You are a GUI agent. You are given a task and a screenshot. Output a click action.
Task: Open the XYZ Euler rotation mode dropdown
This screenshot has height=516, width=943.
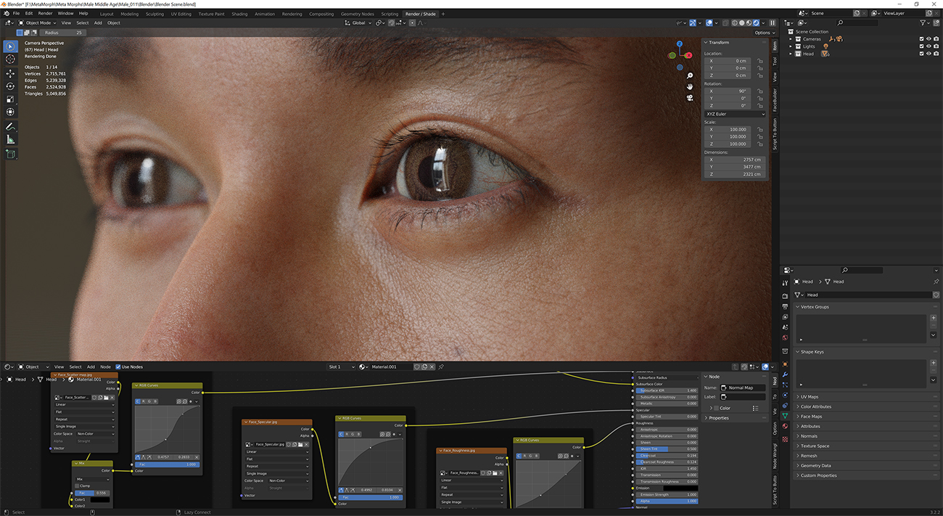pyautogui.click(x=735, y=114)
